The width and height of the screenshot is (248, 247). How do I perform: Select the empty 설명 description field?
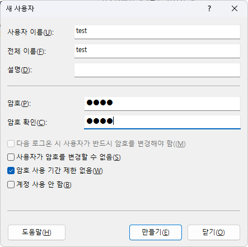click(x=157, y=70)
